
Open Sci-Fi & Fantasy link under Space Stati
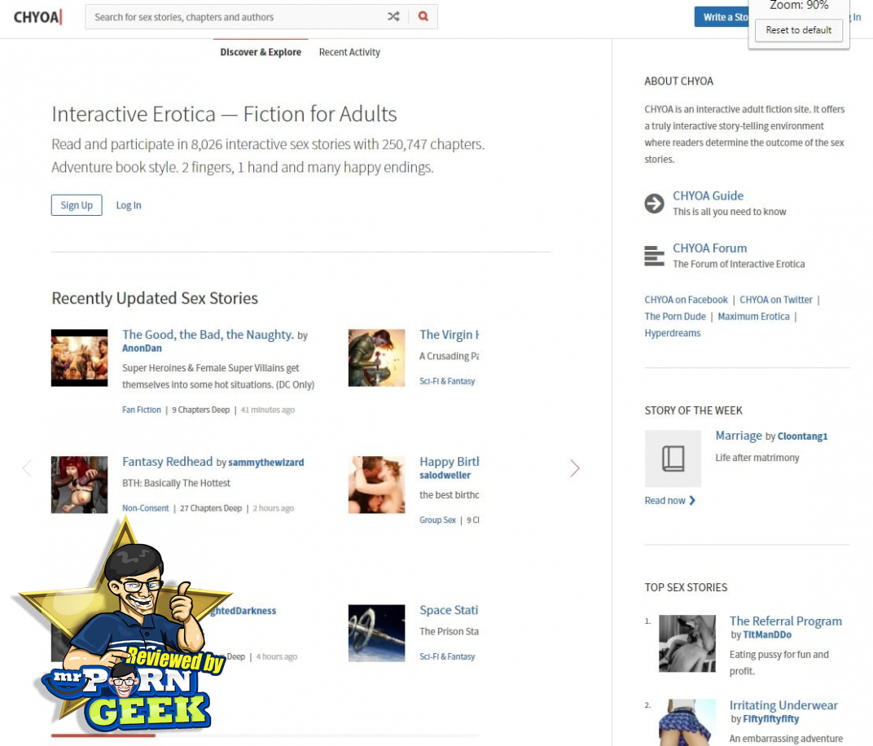click(447, 657)
